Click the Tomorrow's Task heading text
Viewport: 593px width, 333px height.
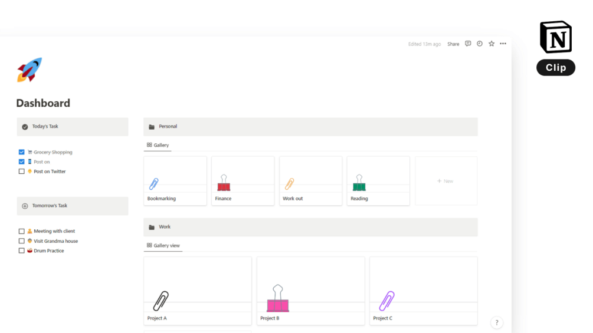click(50, 206)
